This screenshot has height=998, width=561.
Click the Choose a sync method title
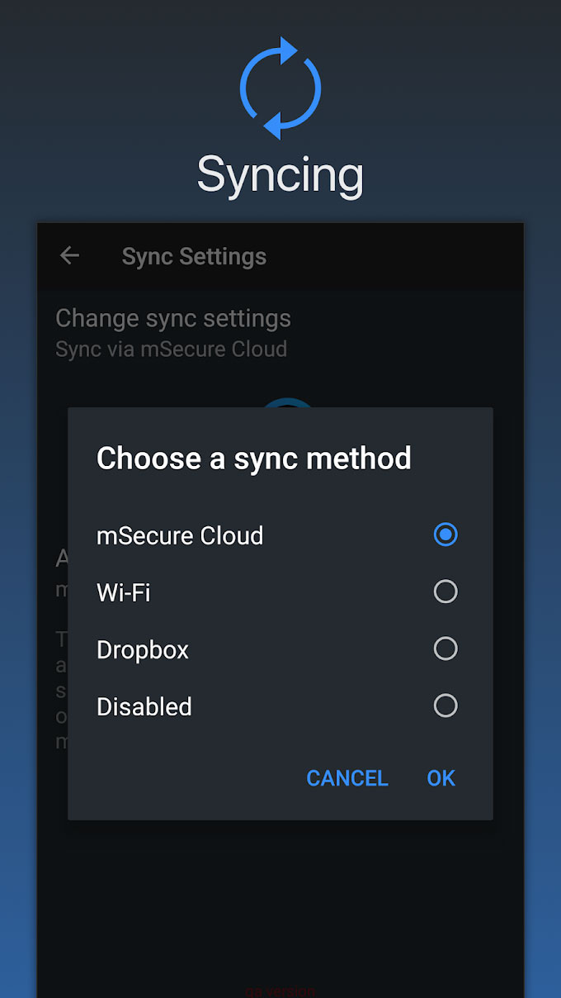coord(254,458)
